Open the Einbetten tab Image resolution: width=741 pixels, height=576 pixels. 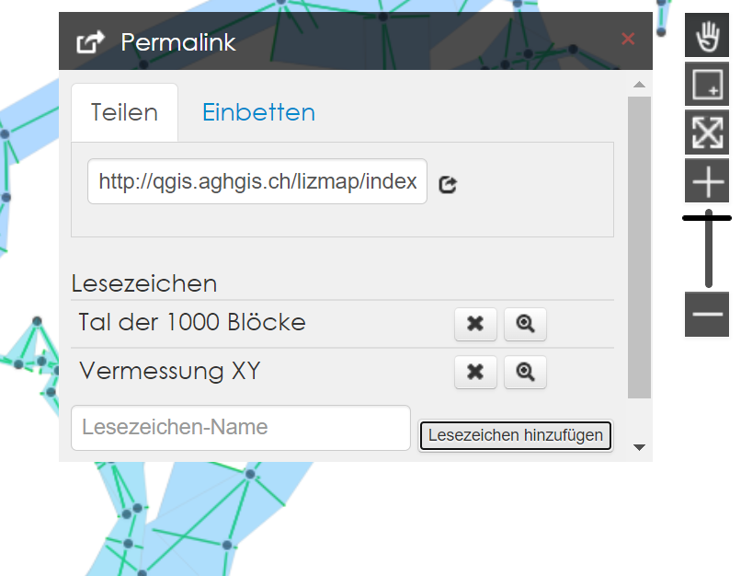pyautogui.click(x=258, y=112)
